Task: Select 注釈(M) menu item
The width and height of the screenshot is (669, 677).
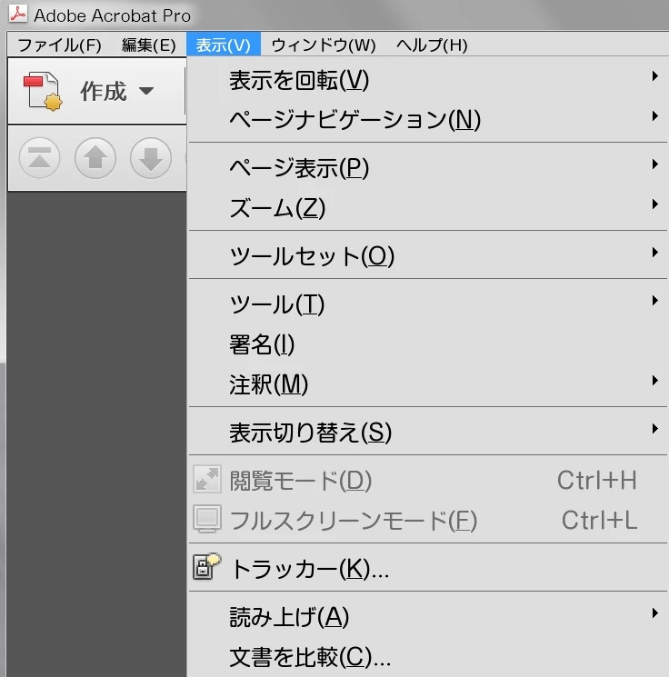Action: pos(428,384)
